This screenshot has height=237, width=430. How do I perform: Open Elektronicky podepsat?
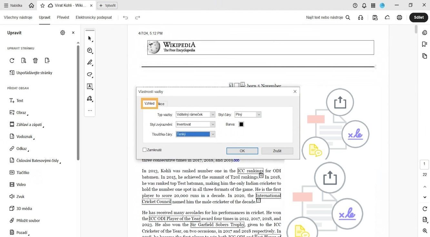point(94,17)
